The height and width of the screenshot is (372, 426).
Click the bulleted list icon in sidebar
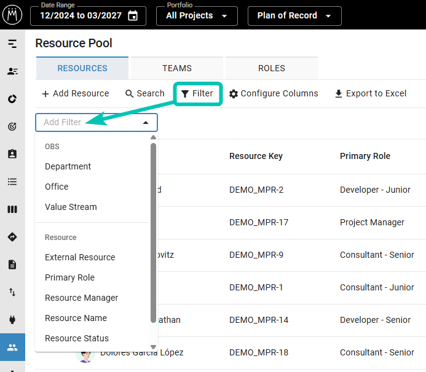click(x=12, y=182)
